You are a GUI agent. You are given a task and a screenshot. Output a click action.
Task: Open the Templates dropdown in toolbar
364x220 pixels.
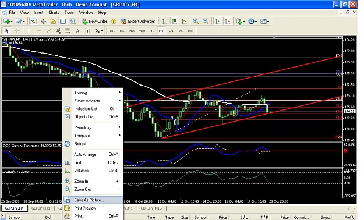pyautogui.click(x=264, y=22)
